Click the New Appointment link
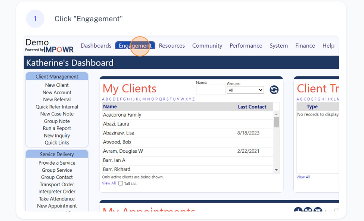 pos(57,206)
